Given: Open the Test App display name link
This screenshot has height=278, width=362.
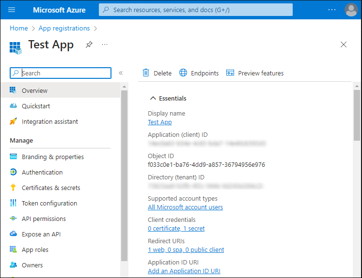Looking at the screenshot, I should tap(160, 122).
